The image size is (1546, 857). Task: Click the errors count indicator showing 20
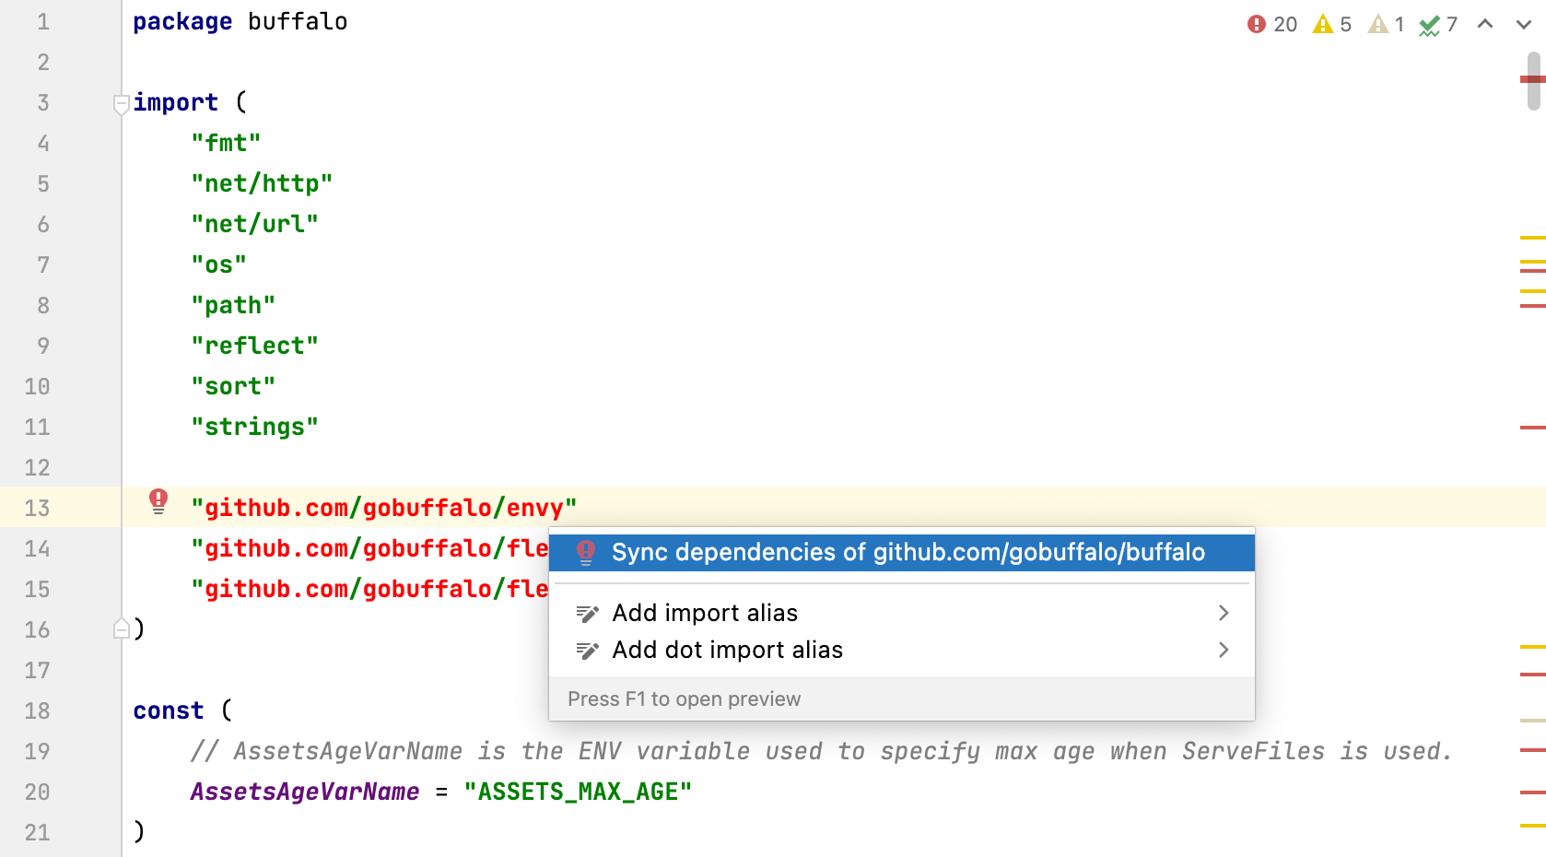tap(1272, 24)
